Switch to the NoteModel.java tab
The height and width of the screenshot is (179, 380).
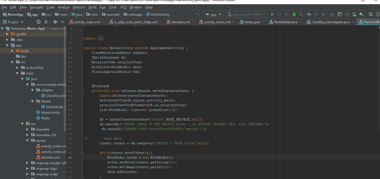(x=285, y=22)
